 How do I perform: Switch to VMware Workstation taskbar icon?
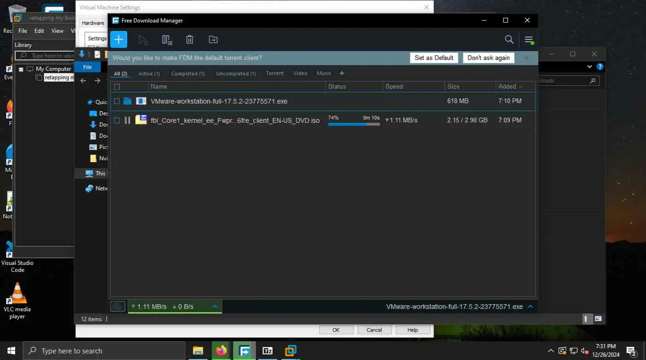click(x=291, y=351)
